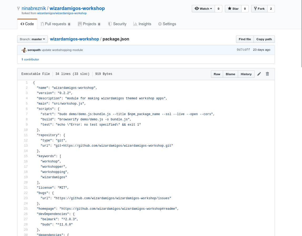Image resolution: width=302 pixels, height=236 pixels.
Task: Switch to the Code tab
Action: (27, 24)
